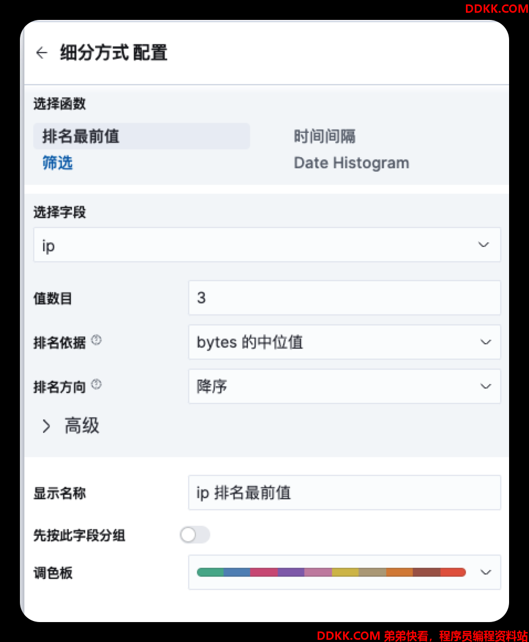Open help icon beside 排名方向
The height and width of the screenshot is (642, 529).
pos(96,384)
